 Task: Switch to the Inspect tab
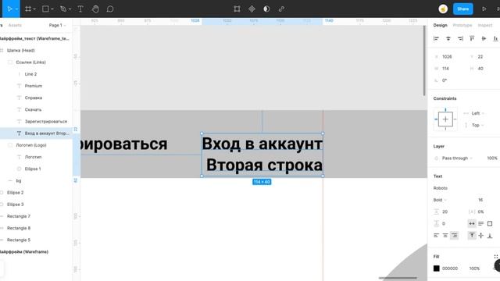(x=485, y=25)
